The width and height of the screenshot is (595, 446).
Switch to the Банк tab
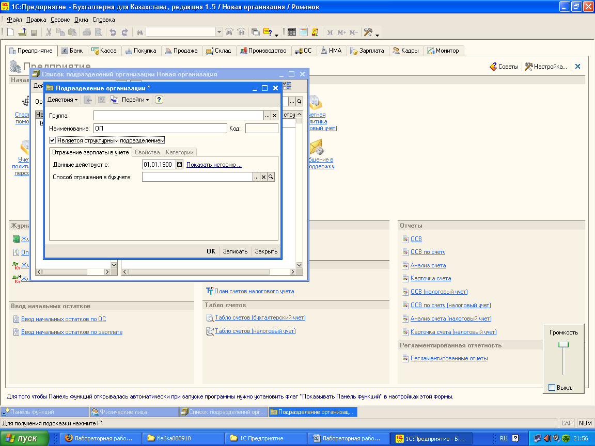pyautogui.click(x=72, y=51)
